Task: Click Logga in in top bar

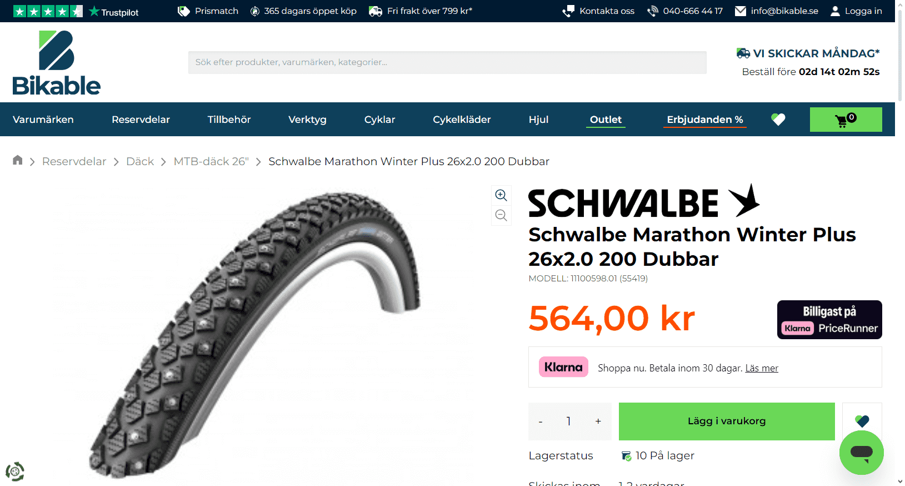Action: click(x=856, y=11)
